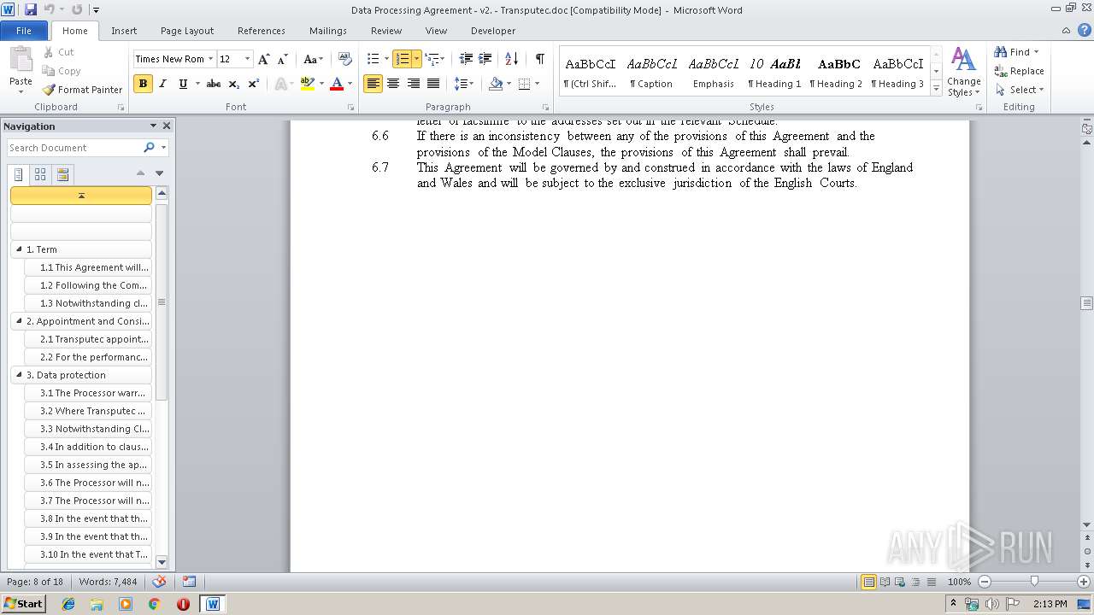Image resolution: width=1094 pixels, height=615 pixels.
Task: Toggle Show/Hide paragraph marks
Action: click(x=539, y=59)
